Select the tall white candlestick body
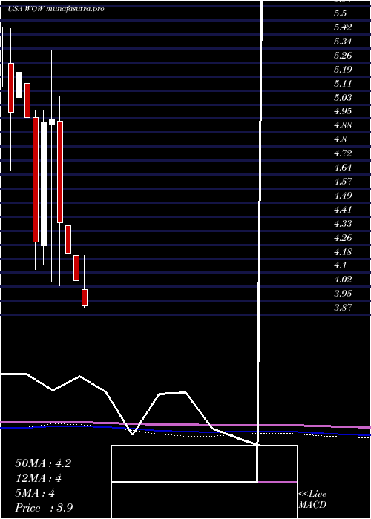The width and height of the screenshot is (371, 519). 44,184
